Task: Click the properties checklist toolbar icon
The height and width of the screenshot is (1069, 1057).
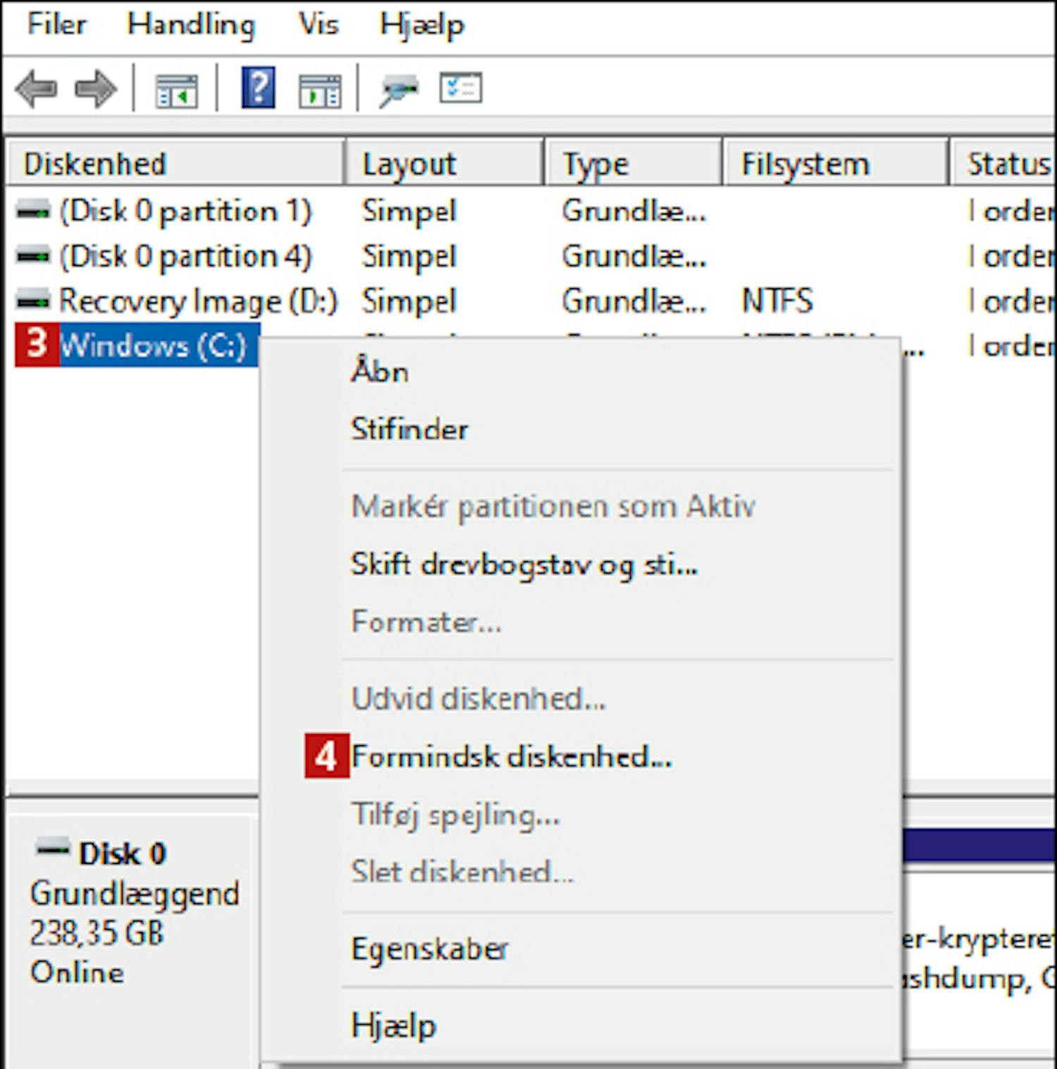Action: click(x=461, y=89)
